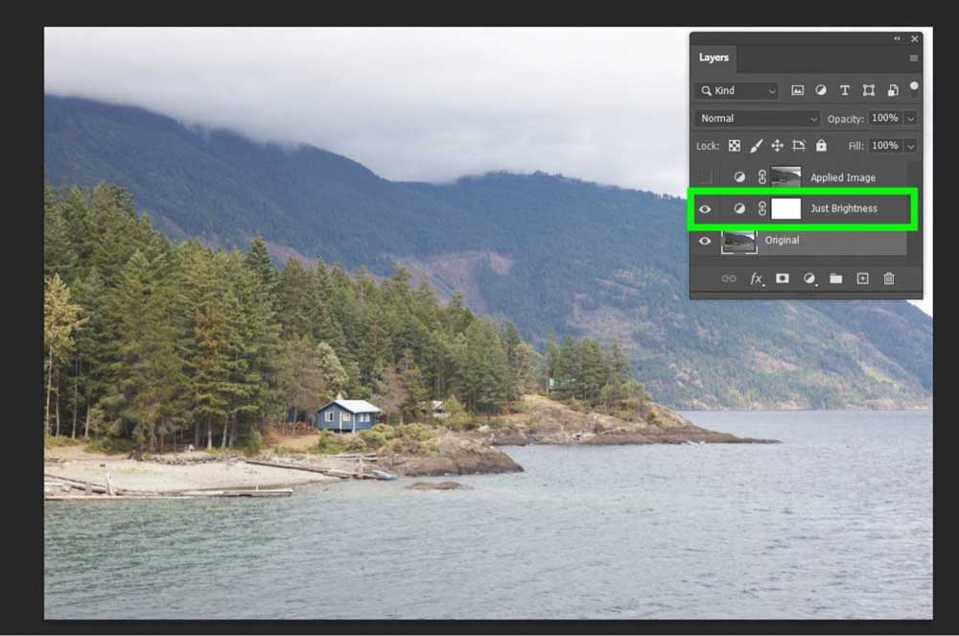
Task: Open the Normal blend mode dropdown
Action: pyautogui.click(x=757, y=118)
